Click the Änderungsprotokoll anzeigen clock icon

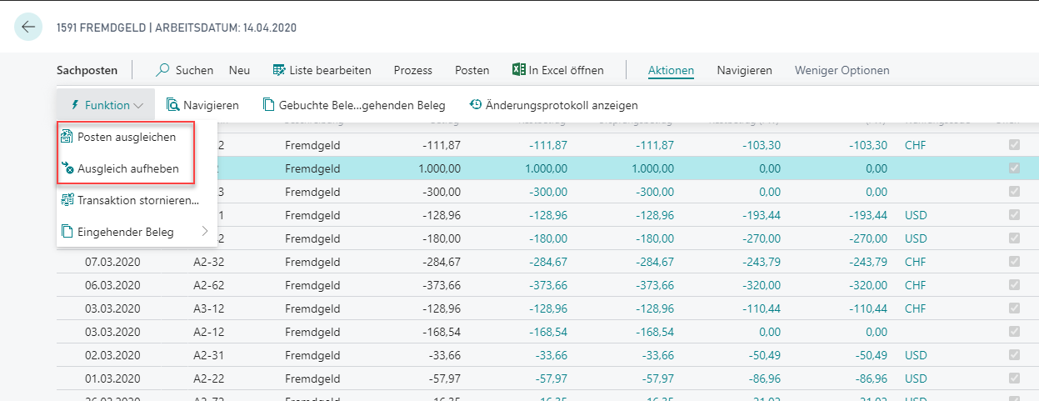tap(476, 105)
